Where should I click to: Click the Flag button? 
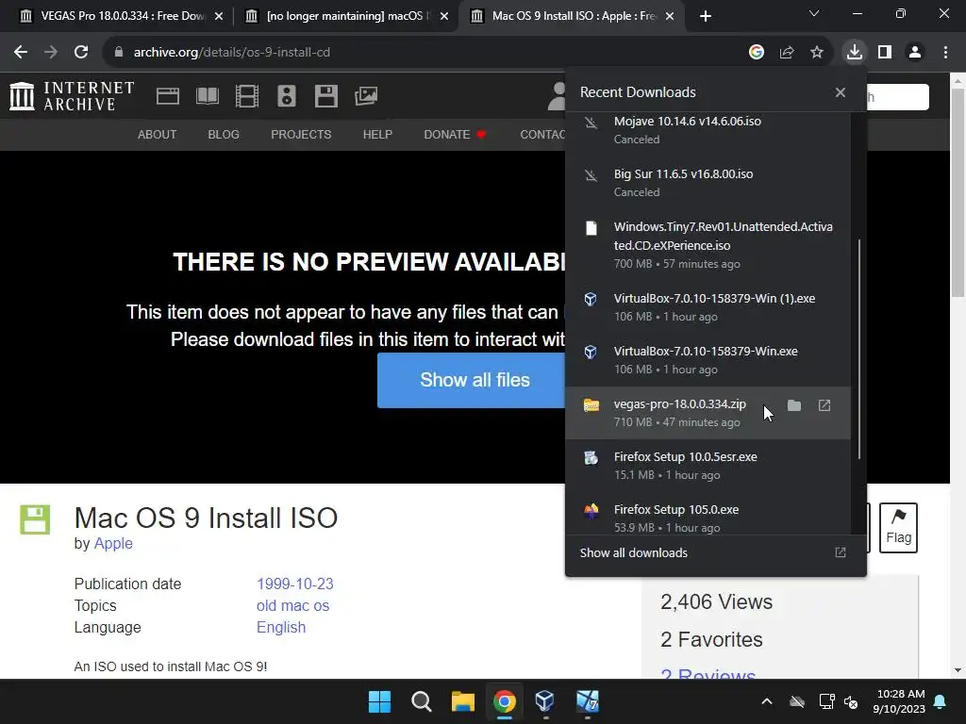(898, 528)
